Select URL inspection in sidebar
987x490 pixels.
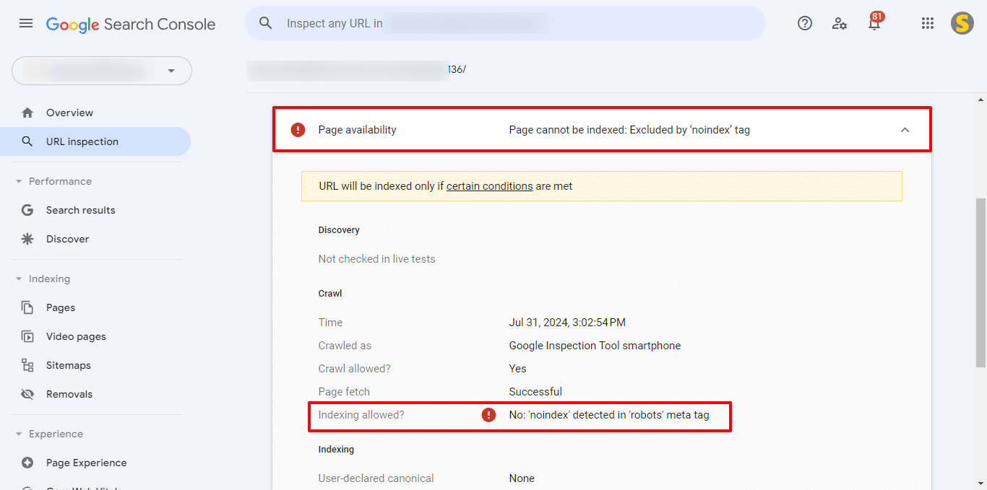pyautogui.click(x=95, y=141)
